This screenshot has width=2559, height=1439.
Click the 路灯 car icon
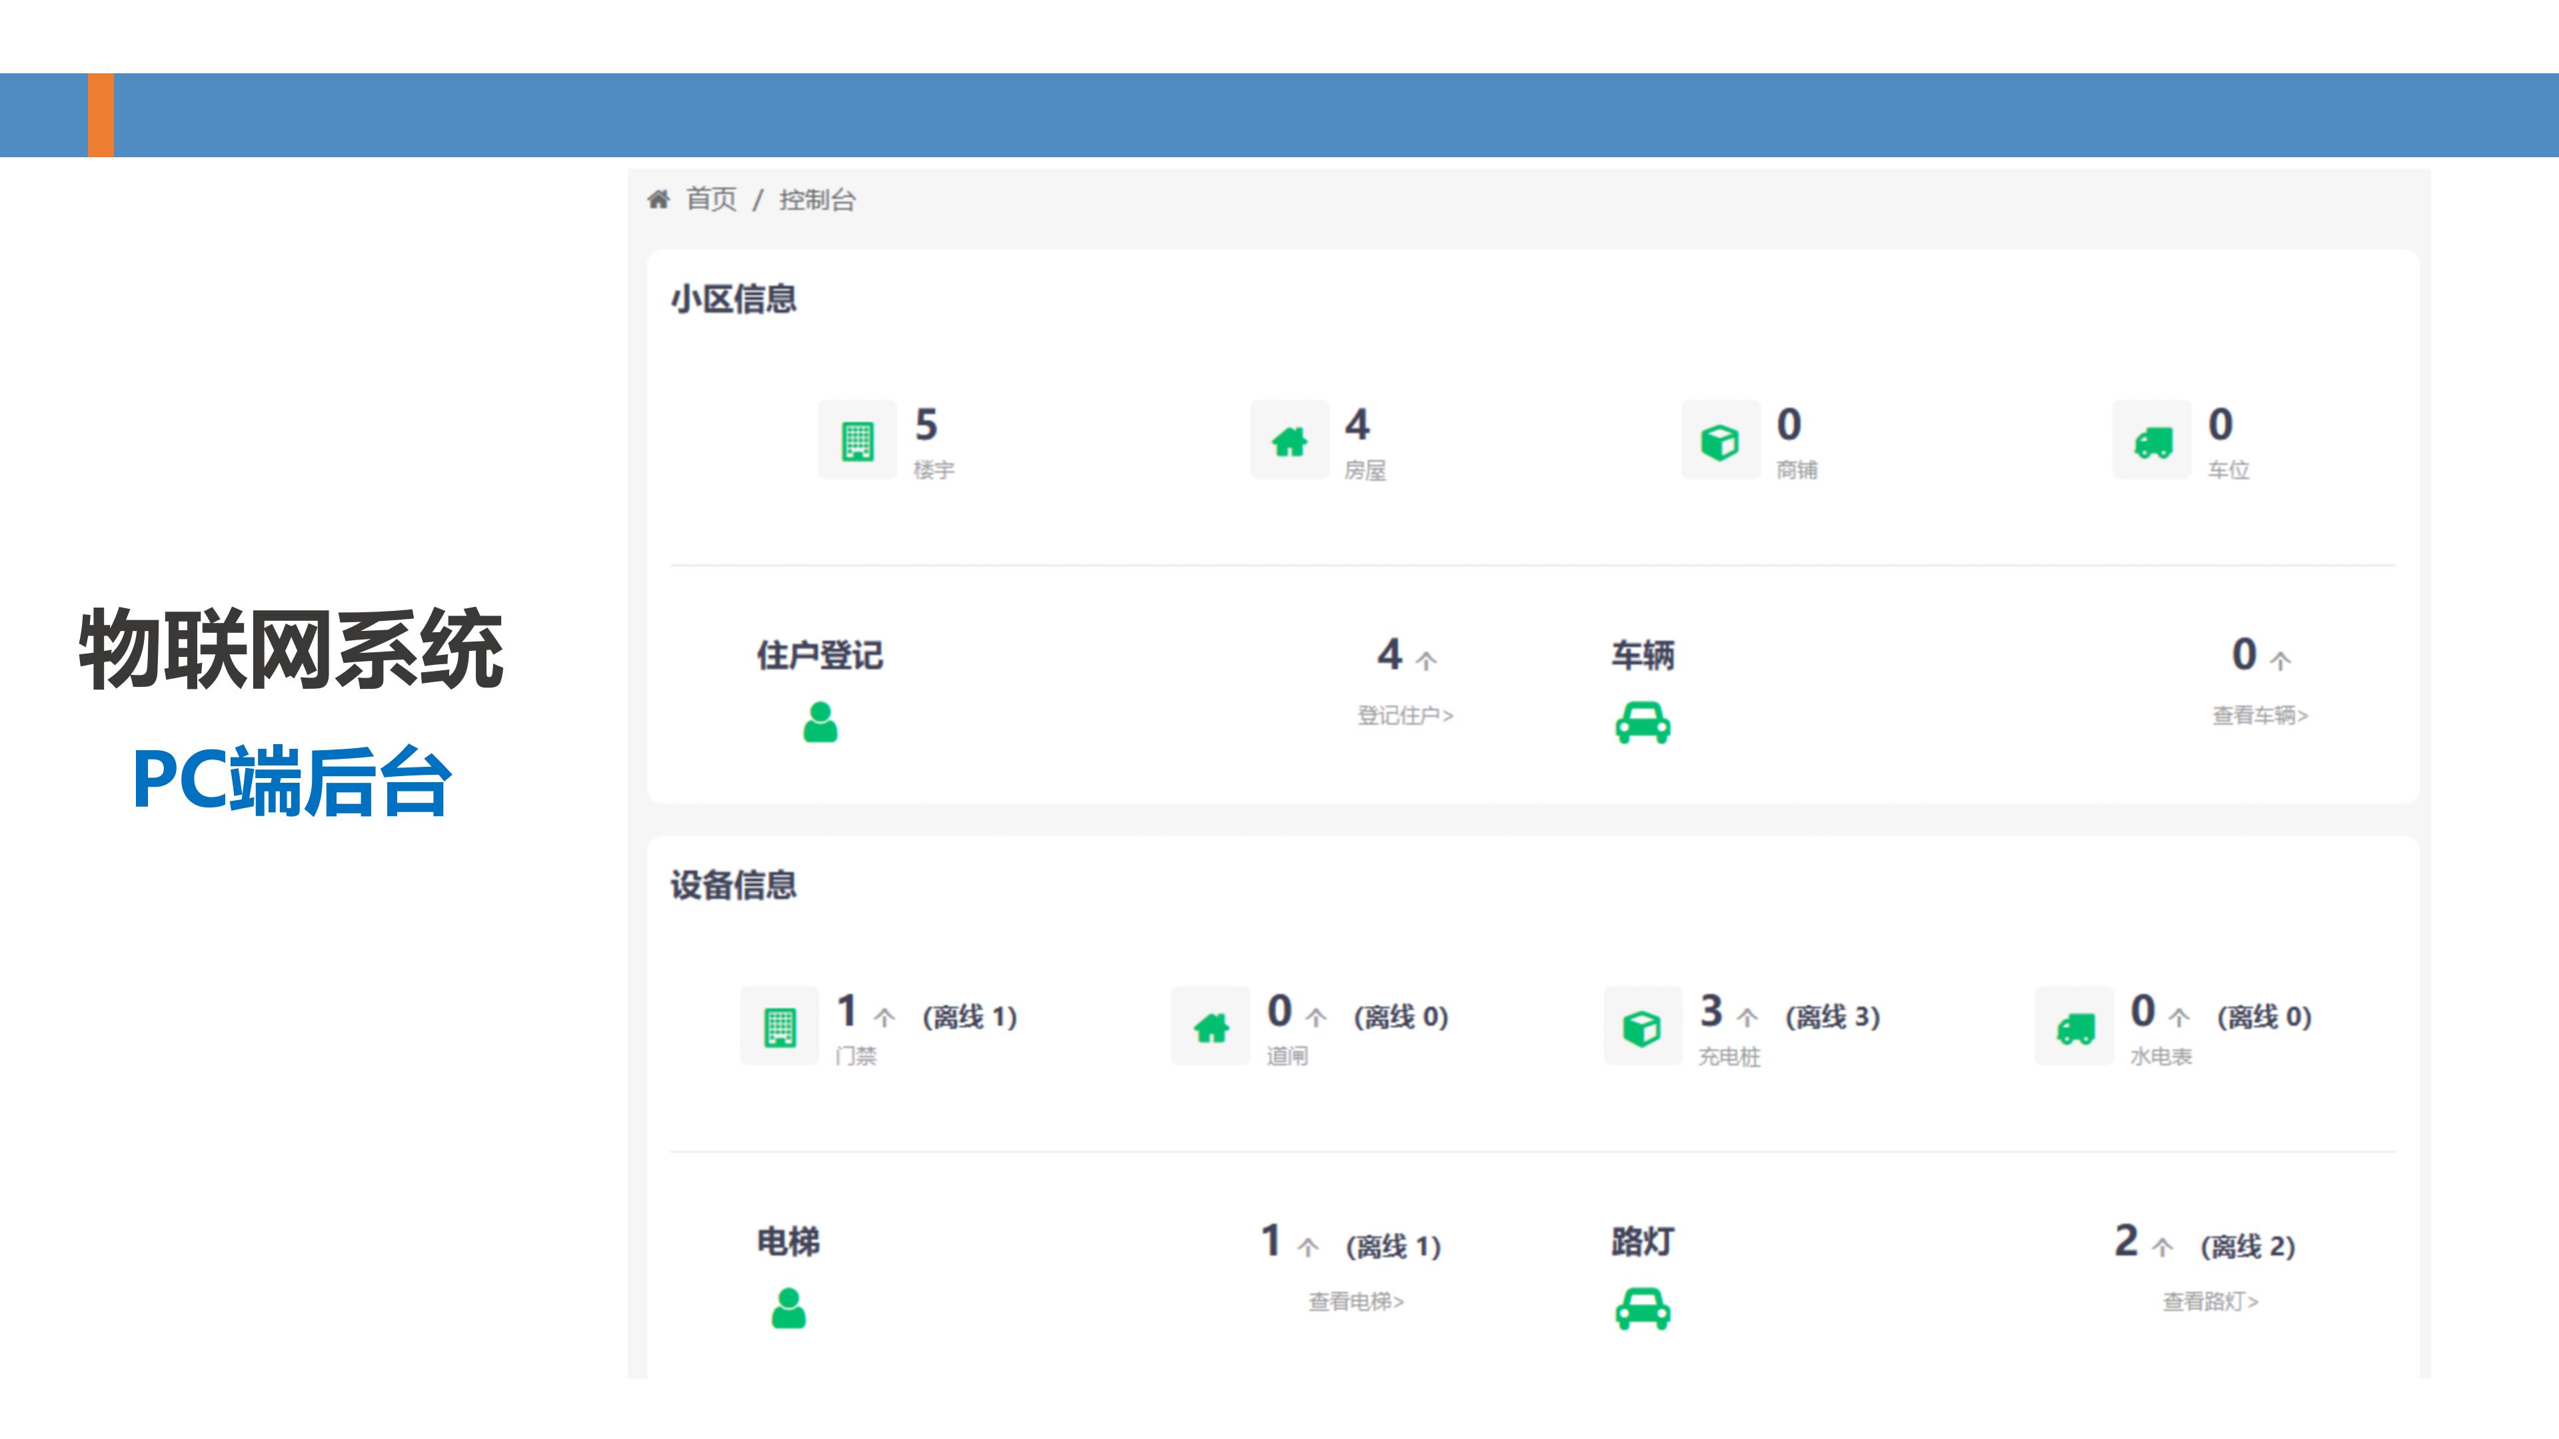click(x=1642, y=1308)
